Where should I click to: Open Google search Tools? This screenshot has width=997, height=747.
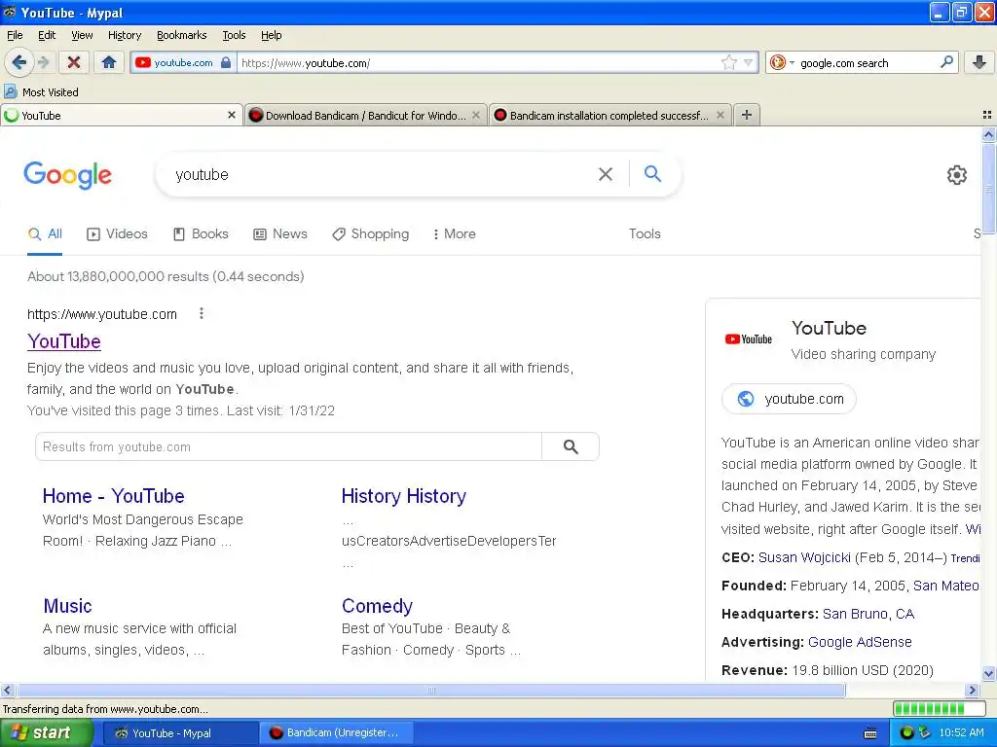coord(645,233)
